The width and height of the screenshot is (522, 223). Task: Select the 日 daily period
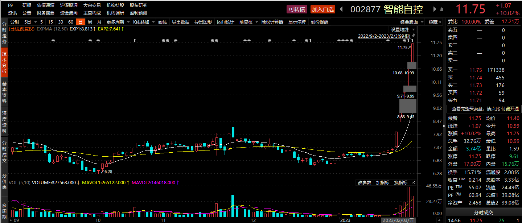[x=80, y=22]
